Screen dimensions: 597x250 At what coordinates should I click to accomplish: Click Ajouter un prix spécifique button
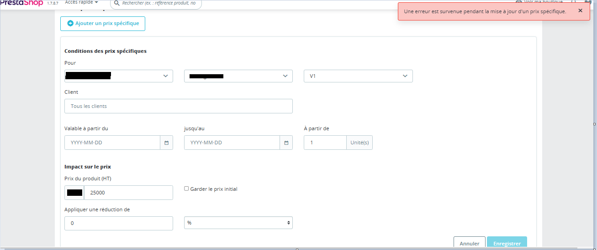(x=103, y=23)
